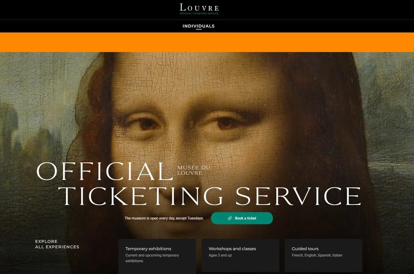Open the Temporary exhibitions card
The width and height of the screenshot is (414, 274).
(157, 255)
